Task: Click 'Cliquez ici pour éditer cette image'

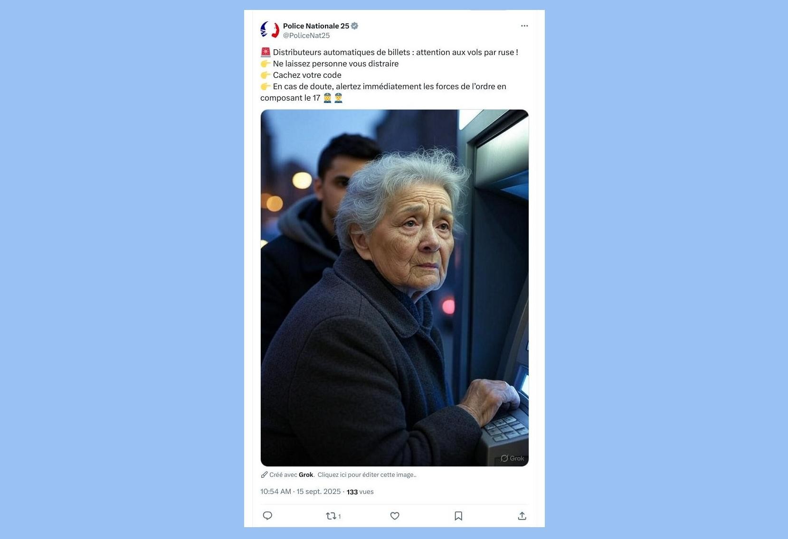Action: 367,474
